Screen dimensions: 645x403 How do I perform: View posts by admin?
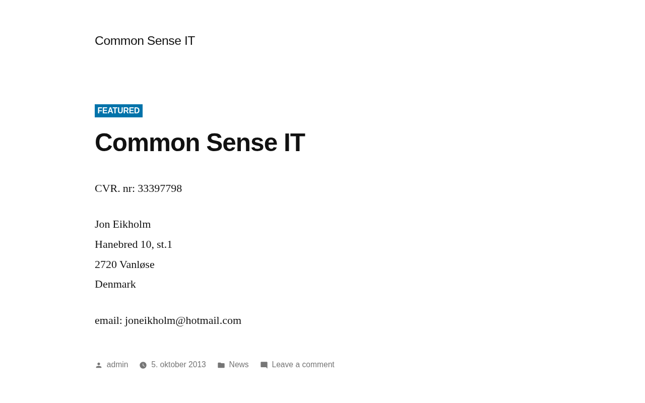click(117, 365)
